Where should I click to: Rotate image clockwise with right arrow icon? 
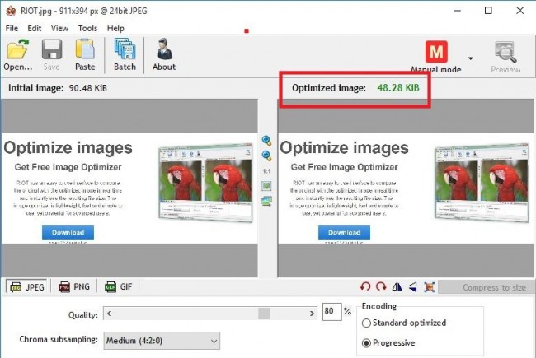click(381, 287)
